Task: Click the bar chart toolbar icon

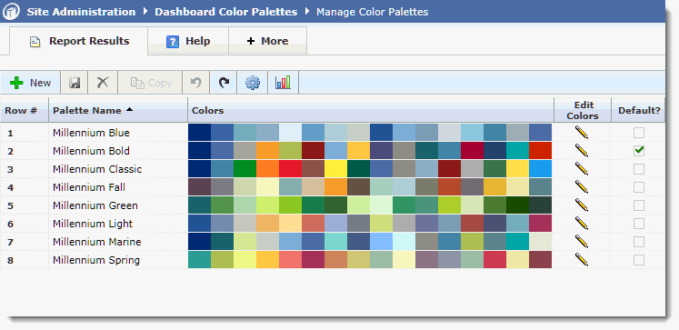Action: point(283,83)
